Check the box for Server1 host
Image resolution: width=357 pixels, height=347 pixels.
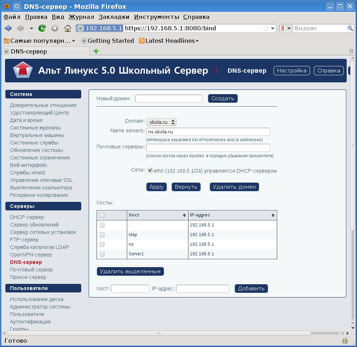coord(102,254)
